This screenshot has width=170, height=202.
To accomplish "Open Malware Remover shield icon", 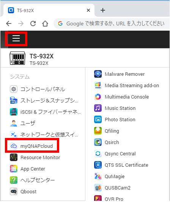I will pyautogui.click(x=98, y=74).
